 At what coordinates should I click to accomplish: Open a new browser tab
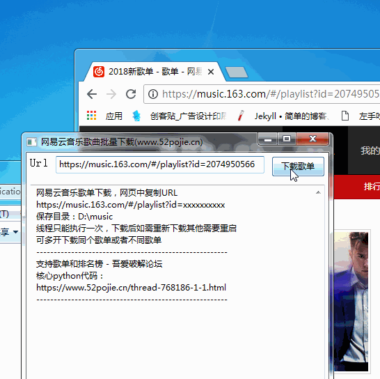pos(237,72)
